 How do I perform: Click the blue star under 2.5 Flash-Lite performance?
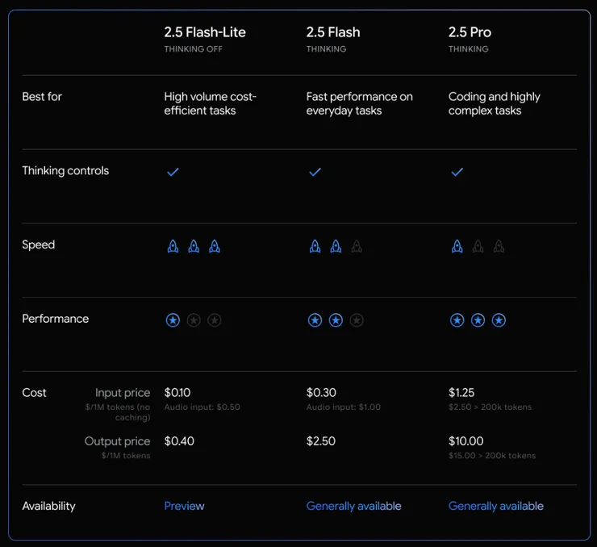173,320
